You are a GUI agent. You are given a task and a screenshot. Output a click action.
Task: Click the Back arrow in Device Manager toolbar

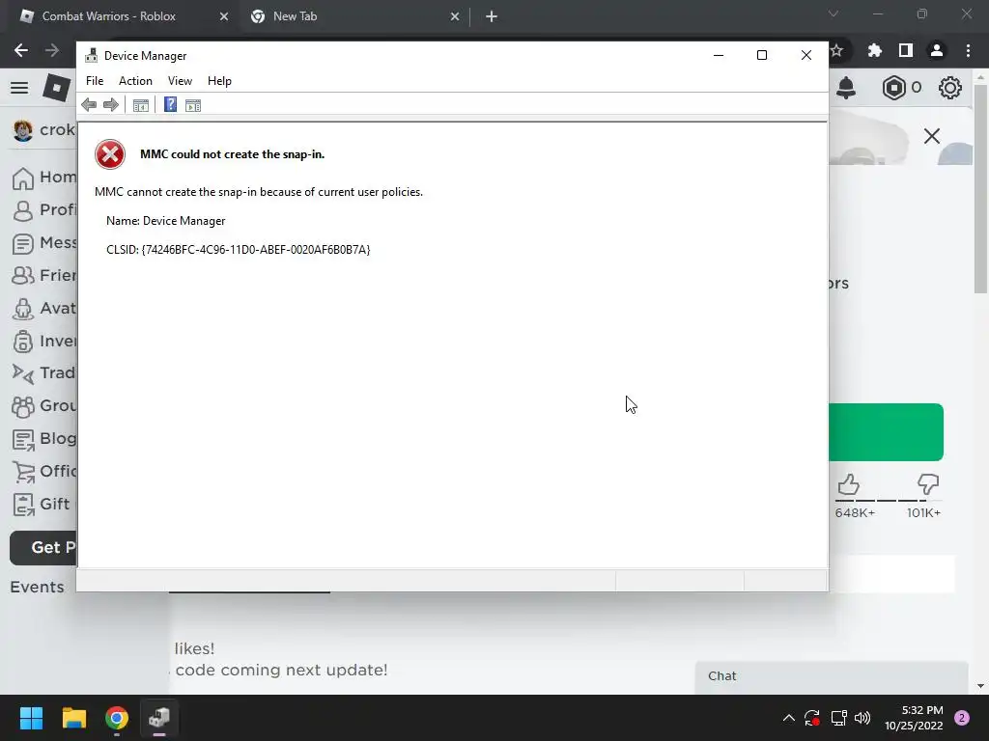click(89, 105)
